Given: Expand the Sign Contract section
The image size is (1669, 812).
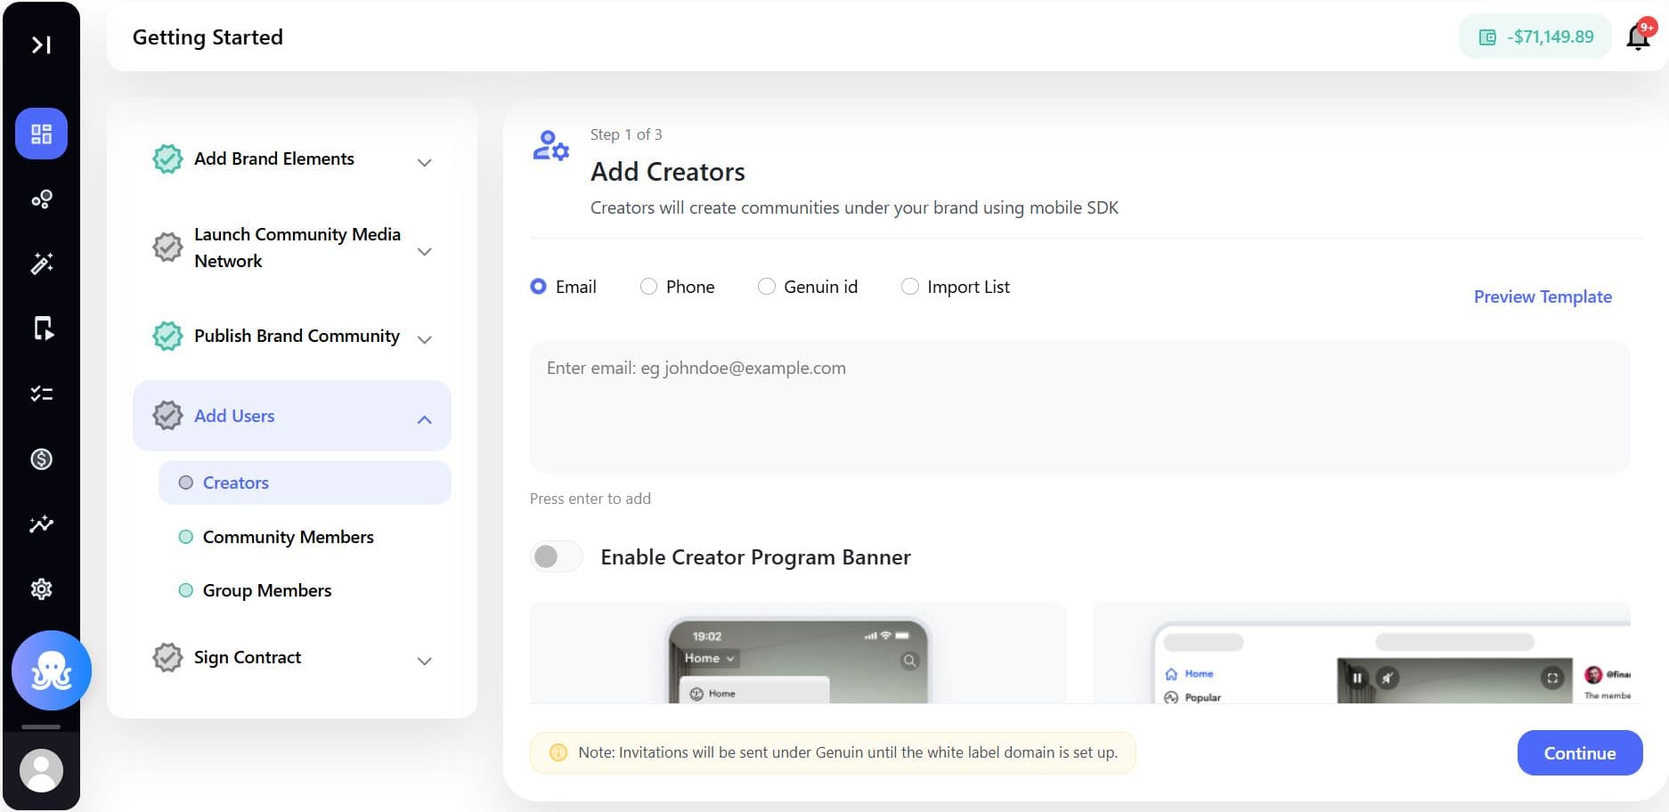Looking at the screenshot, I should point(292,658).
